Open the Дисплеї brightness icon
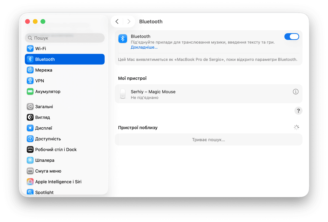Viewport: 328px width, 222px height. pos(30,128)
